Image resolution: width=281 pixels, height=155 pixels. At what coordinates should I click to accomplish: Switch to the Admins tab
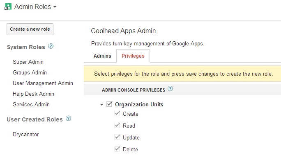tap(102, 56)
